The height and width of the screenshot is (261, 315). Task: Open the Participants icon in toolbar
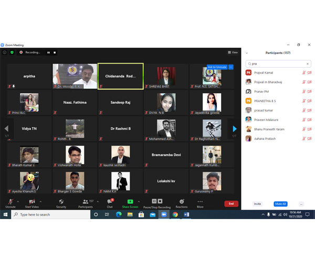tap(86, 201)
